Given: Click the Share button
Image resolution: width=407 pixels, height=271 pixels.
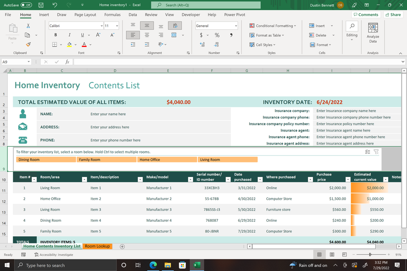Looking at the screenshot, I should point(393,15).
